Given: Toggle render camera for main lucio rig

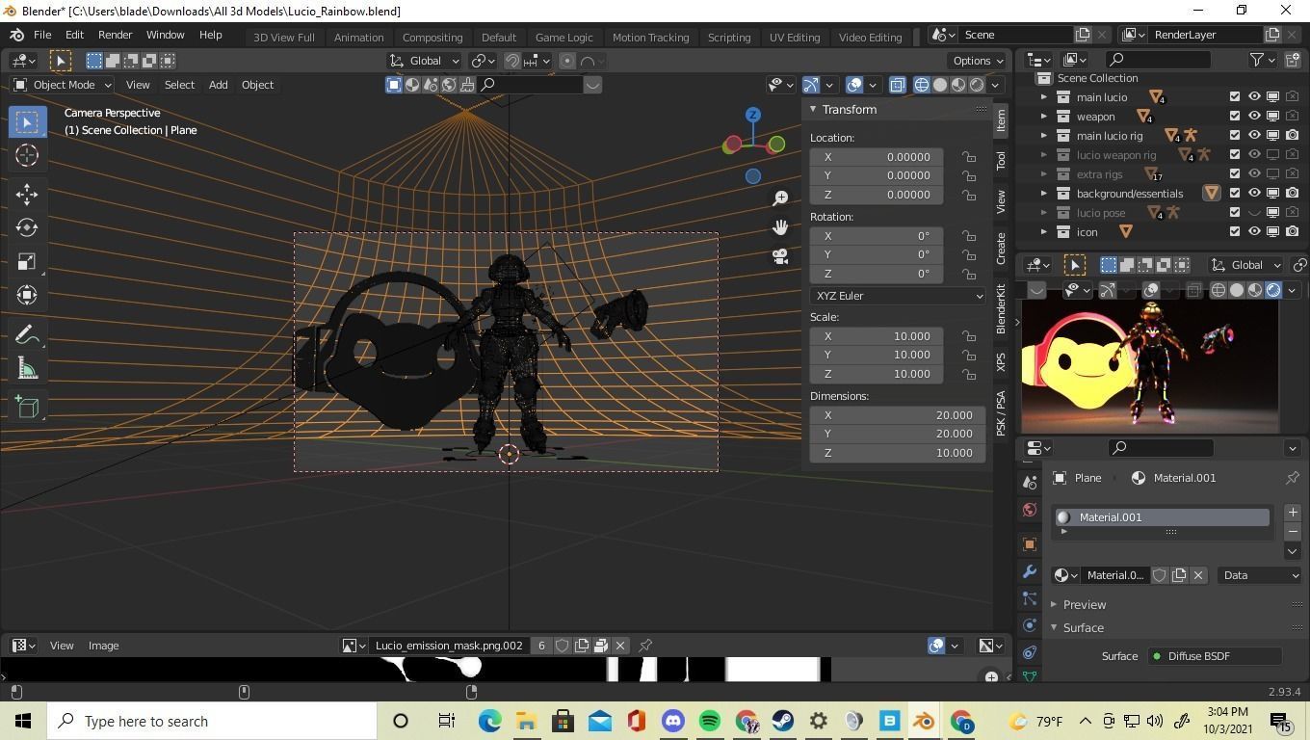Looking at the screenshot, I should point(1293,136).
